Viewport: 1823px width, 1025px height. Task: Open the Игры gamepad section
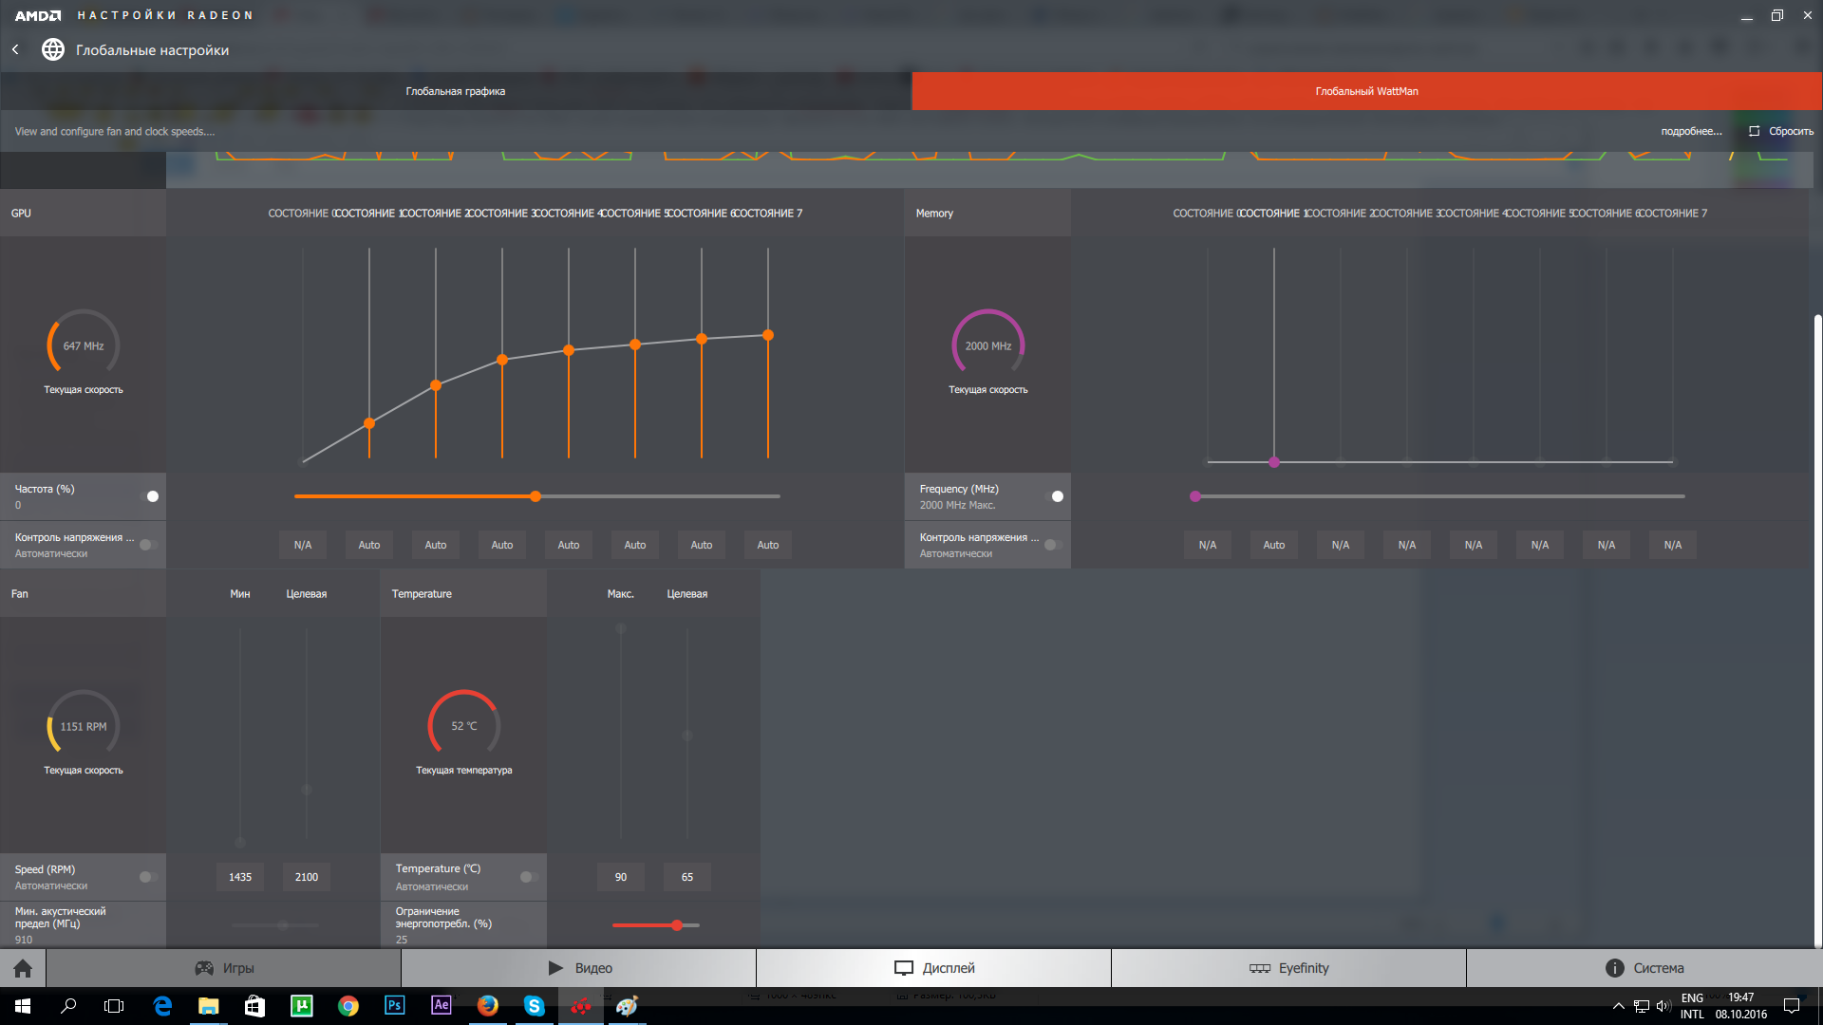[224, 968]
